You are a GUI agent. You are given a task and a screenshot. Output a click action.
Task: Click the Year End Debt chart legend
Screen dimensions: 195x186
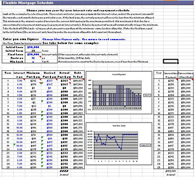point(145,145)
